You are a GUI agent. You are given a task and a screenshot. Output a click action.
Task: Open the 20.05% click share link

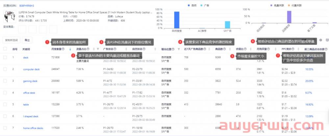(x=309, y=81)
